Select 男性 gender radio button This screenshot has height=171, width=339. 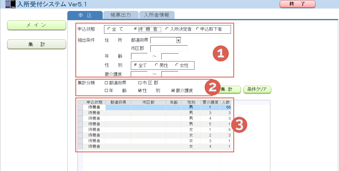point(156,65)
